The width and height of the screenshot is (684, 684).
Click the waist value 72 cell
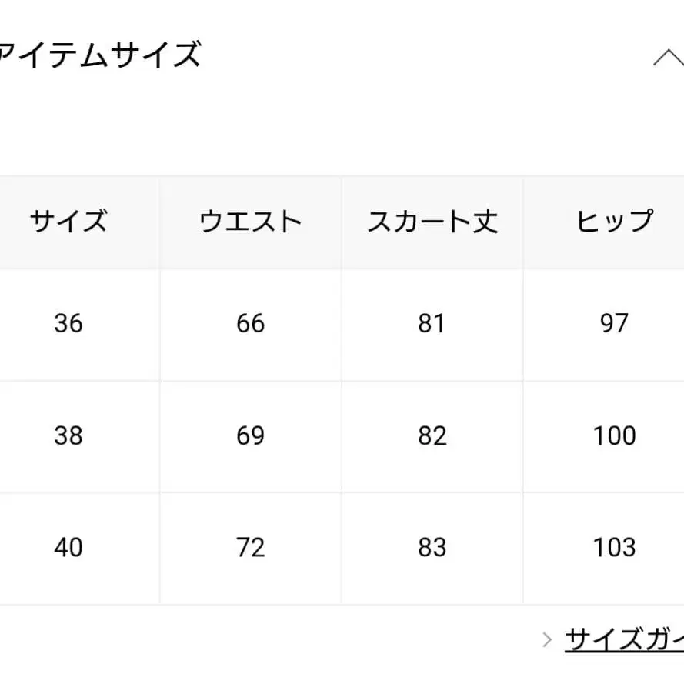(x=250, y=548)
